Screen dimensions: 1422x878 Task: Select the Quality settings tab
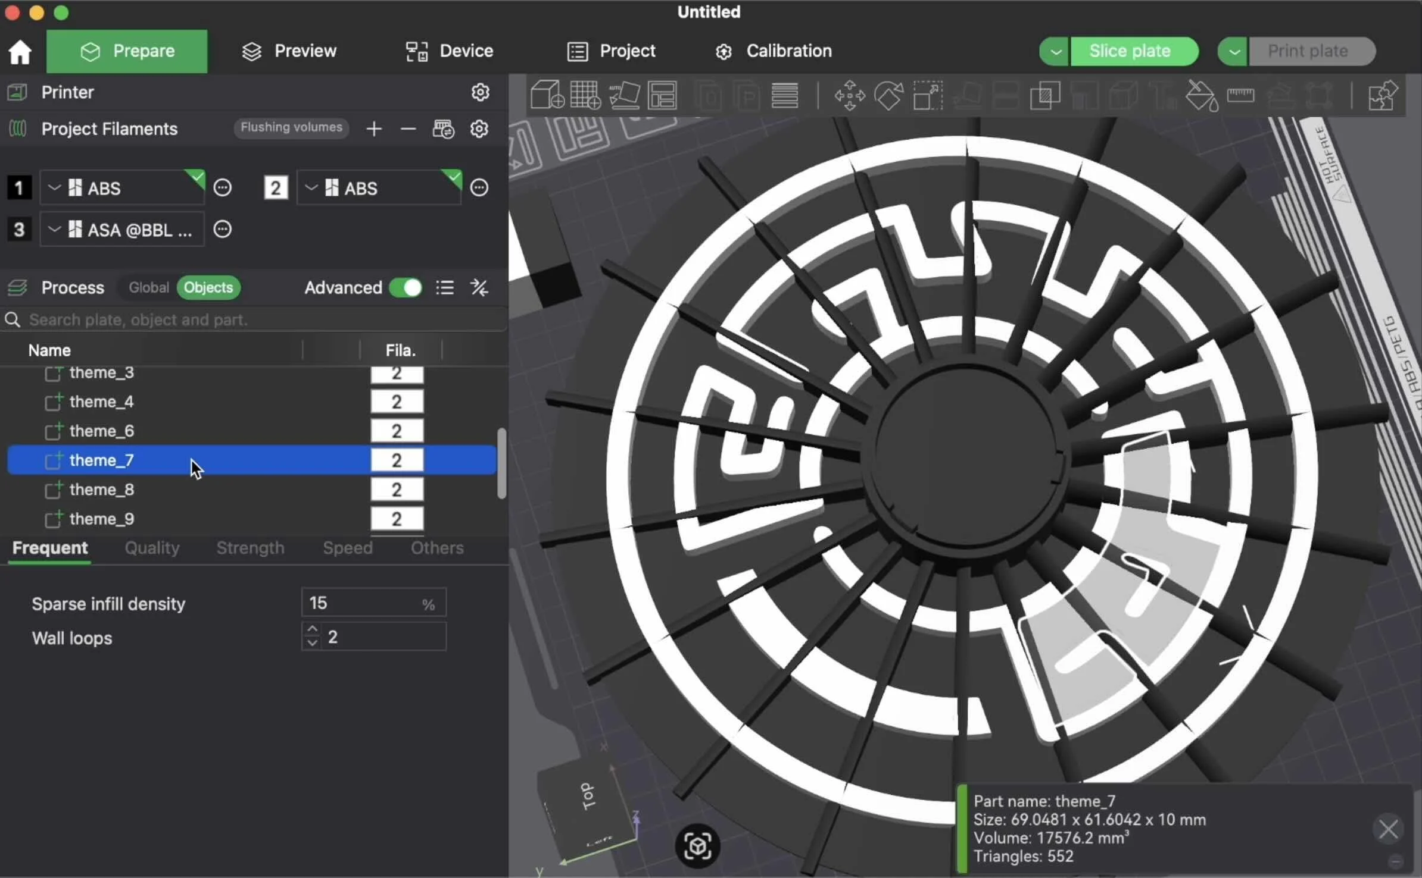point(152,548)
